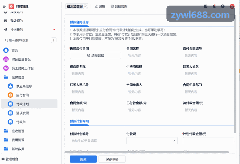Image resolution: width=240 pixels, height=164 pixels.
Task: Click the 供应商信息 person icon
Action: click(11, 86)
